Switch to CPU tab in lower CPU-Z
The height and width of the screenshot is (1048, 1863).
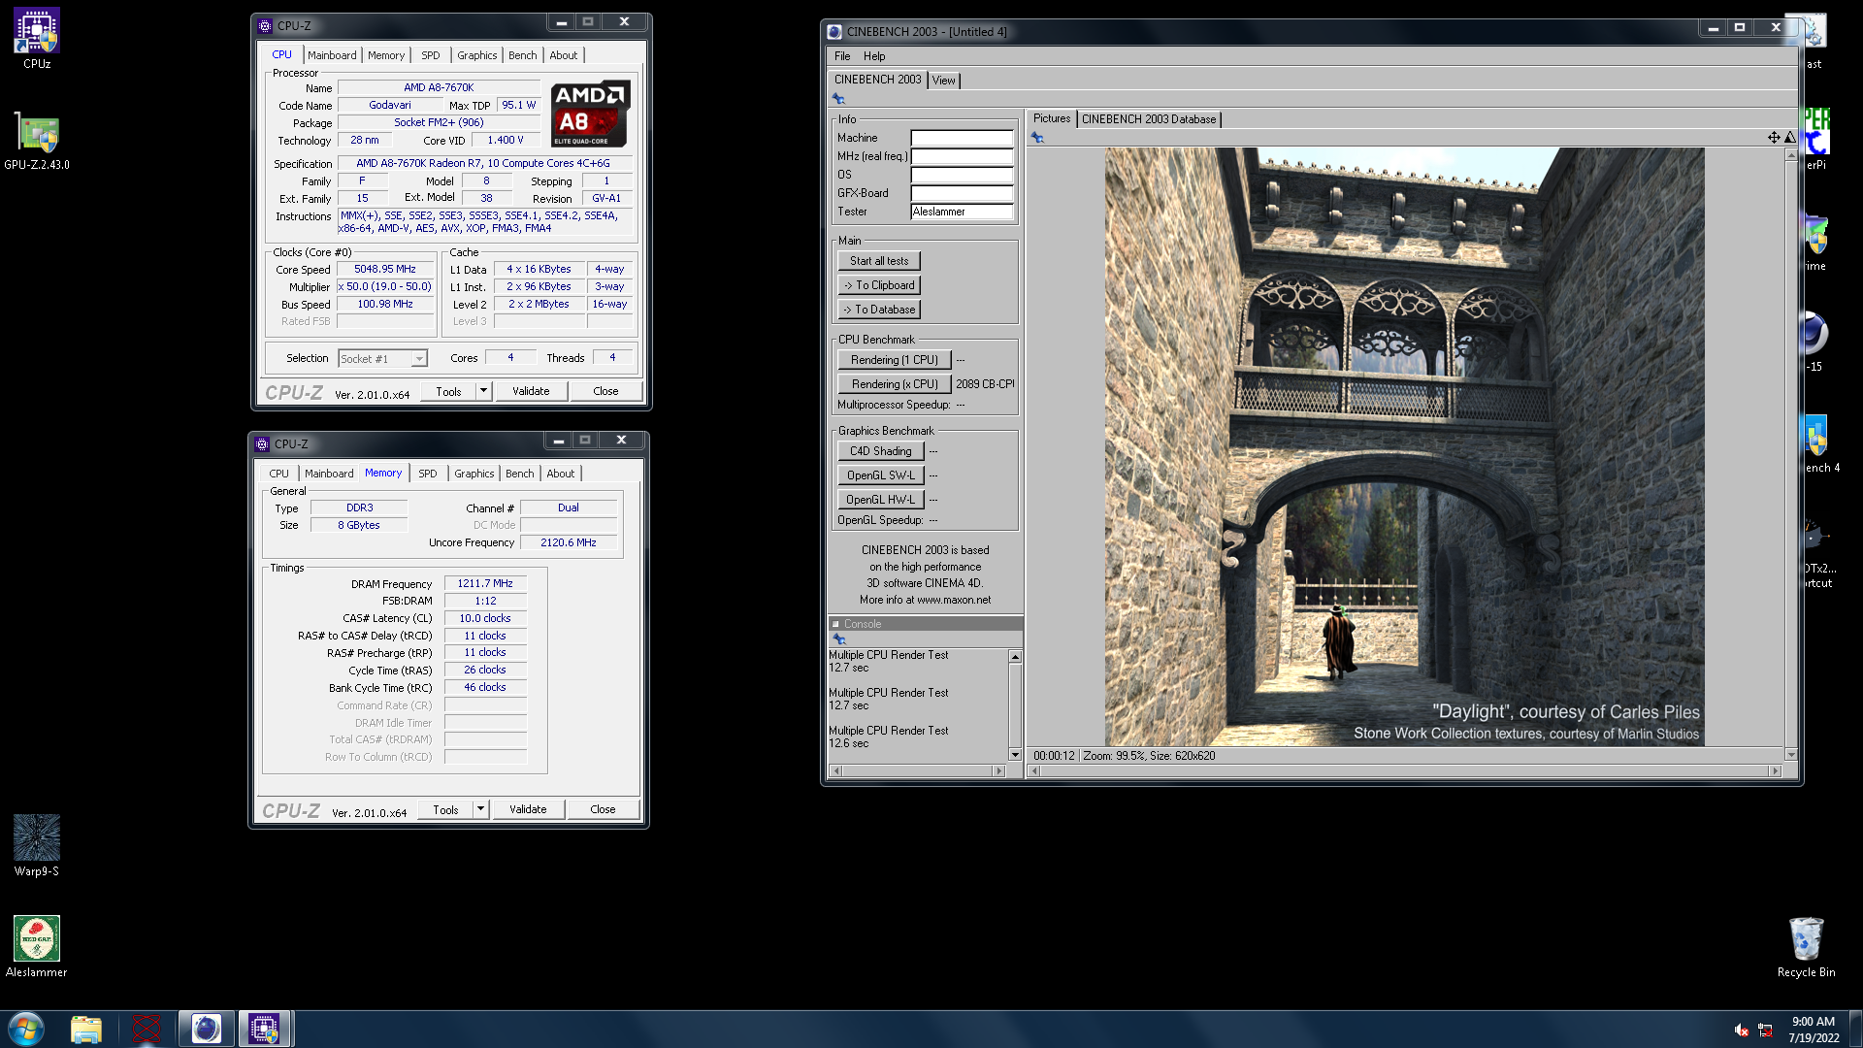(278, 474)
